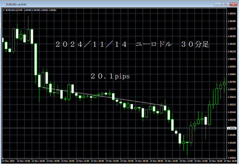This screenshot has width=239, height=164.
Task: Click the 1.05695 price scale label
Action: tap(232, 89)
